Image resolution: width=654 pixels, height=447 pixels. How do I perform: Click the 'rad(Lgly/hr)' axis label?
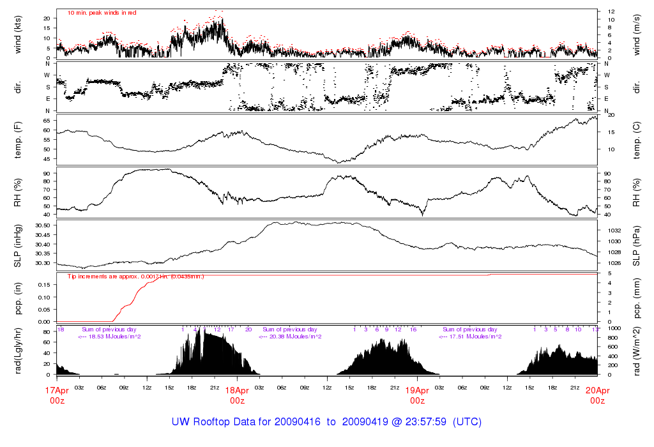[x=17, y=351]
